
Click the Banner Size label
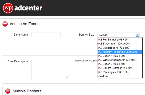tap(86, 35)
